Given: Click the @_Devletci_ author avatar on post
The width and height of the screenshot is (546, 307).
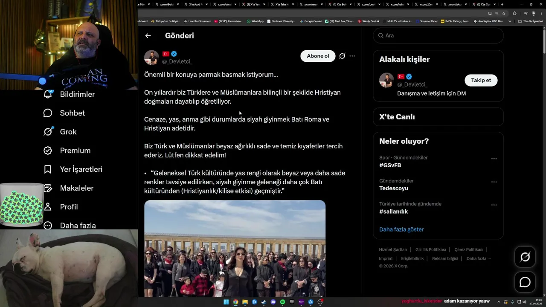Looking at the screenshot, I should pyautogui.click(x=151, y=57).
